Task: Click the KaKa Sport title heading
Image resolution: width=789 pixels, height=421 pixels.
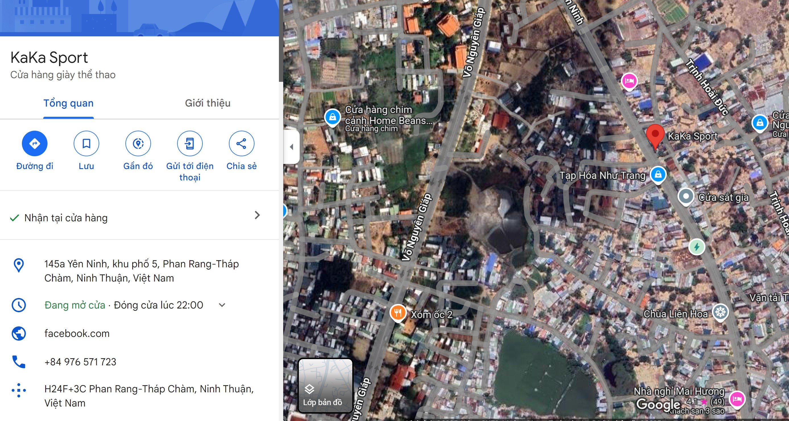Action: coord(49,57)
